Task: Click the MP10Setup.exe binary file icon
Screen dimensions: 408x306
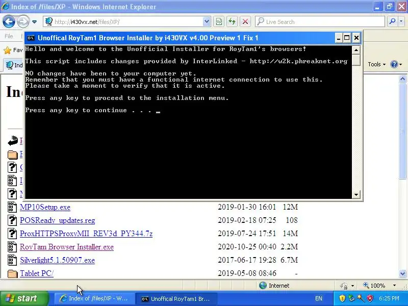Action: point(12,207)
